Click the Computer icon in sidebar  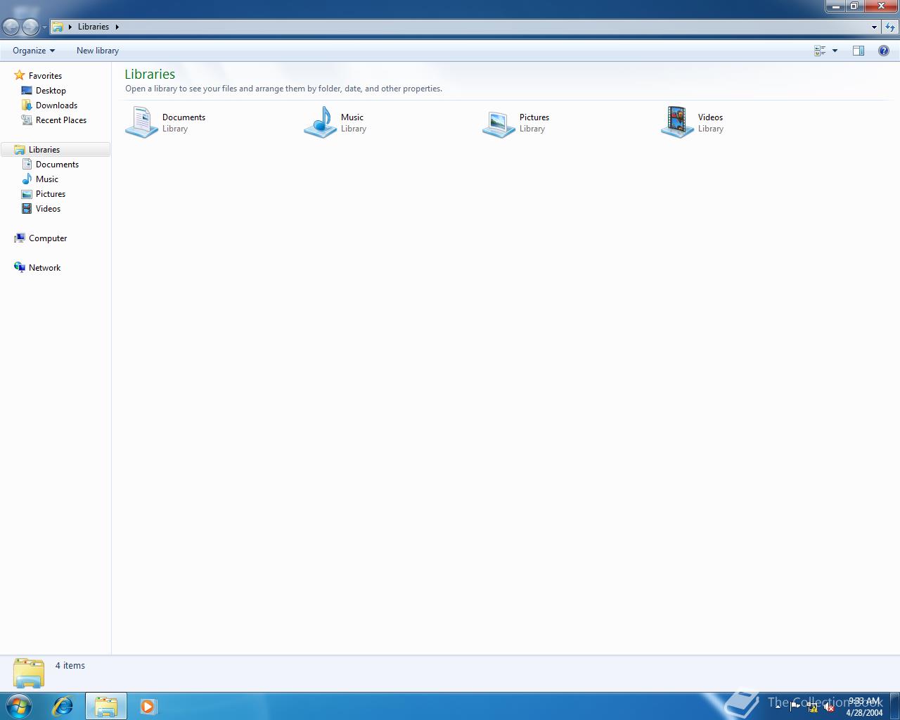20,238
